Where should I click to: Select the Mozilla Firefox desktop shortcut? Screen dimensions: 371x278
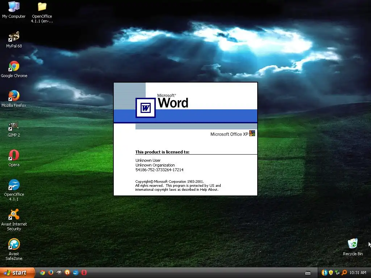[14, 99]
